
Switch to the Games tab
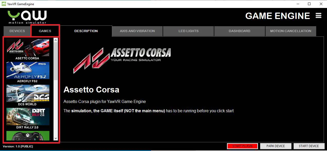click(x=45, y=31)
